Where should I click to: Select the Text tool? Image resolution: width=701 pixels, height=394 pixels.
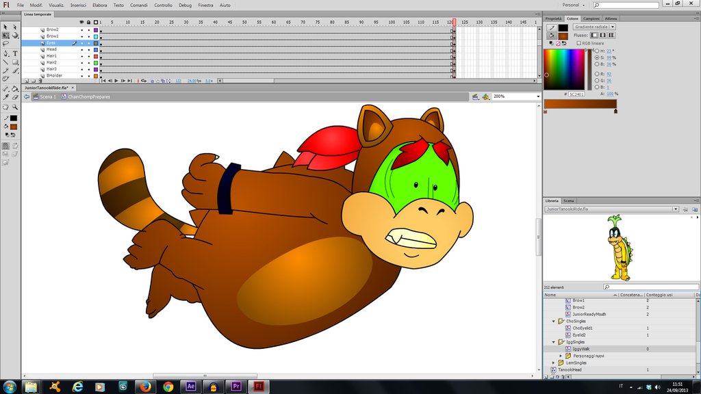click(15, 53)
